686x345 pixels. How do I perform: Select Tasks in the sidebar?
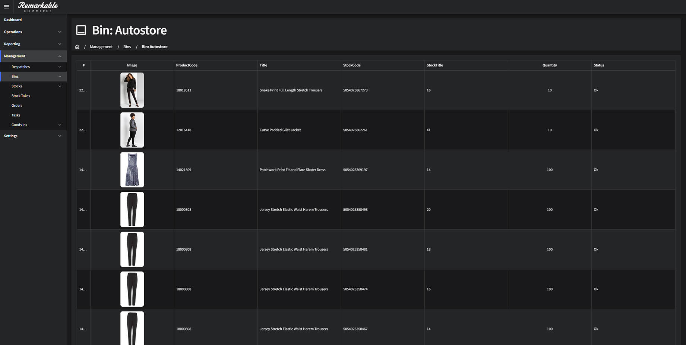coord(16,115)
